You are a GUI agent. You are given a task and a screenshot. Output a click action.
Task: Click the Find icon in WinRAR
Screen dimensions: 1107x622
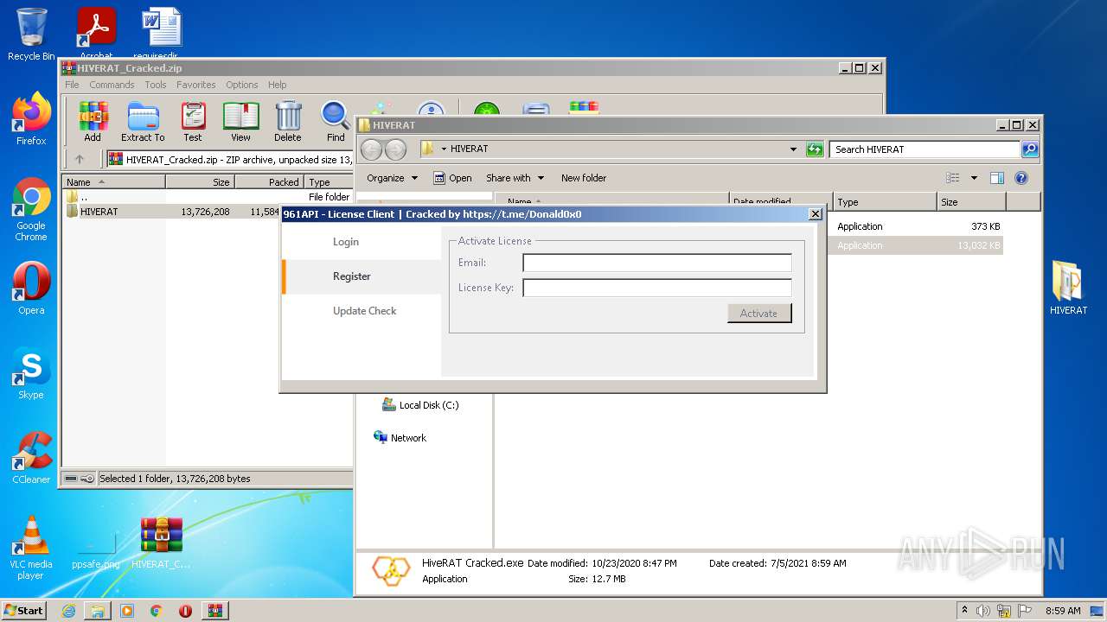(336, 121)
